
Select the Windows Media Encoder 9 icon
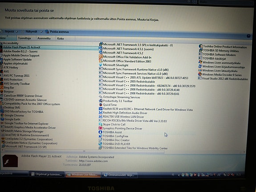[200, 74]
